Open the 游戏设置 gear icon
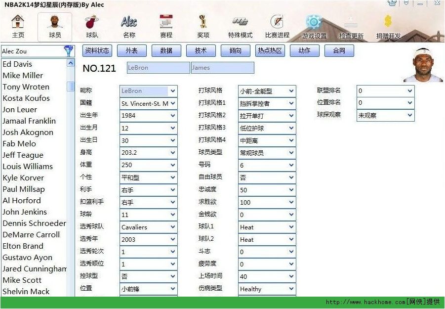 click(314, 27)
